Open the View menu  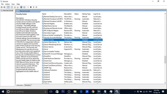[13, 4]
